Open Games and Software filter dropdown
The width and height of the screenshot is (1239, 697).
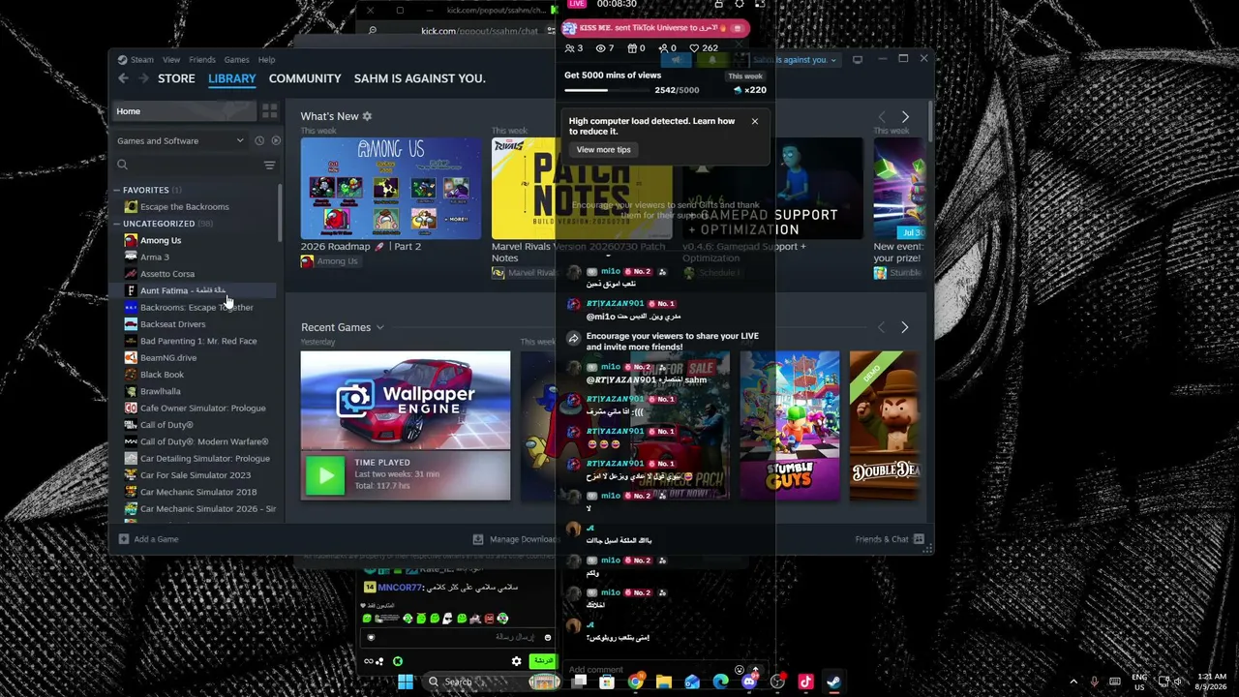point(181,141)
